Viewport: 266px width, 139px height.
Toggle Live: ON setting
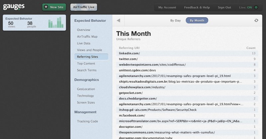(248, 7)
